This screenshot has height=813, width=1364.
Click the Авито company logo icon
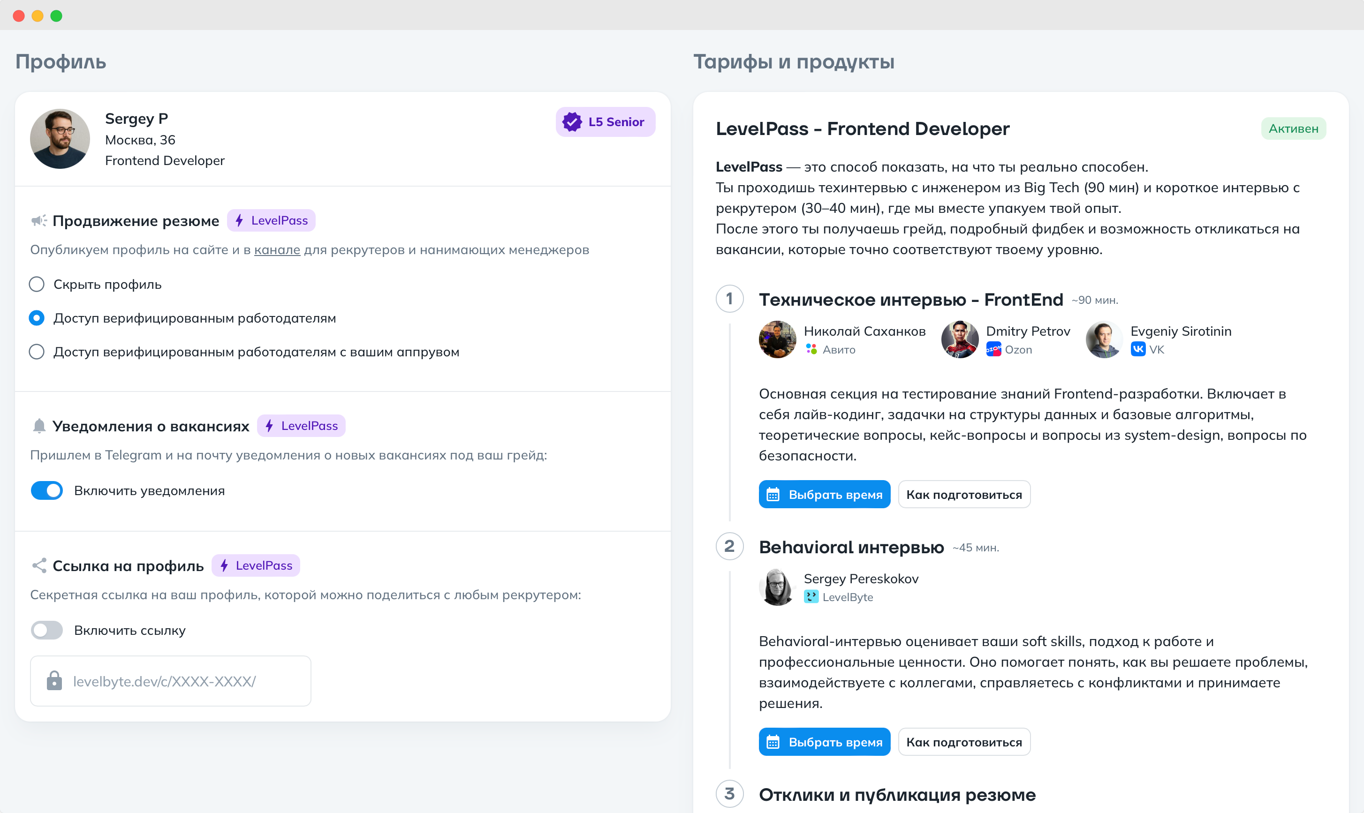click(811, 349)
